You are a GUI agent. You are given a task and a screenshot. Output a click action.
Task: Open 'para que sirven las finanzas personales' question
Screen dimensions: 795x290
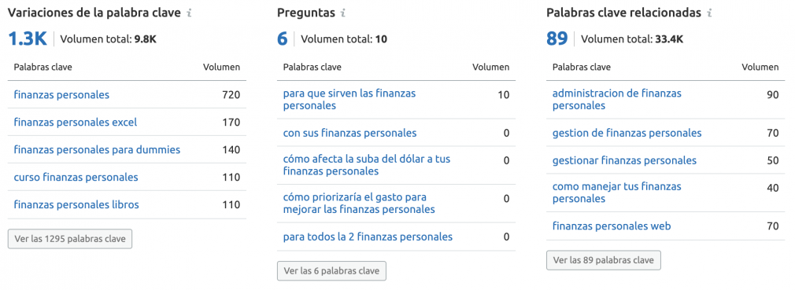(349, 100)
